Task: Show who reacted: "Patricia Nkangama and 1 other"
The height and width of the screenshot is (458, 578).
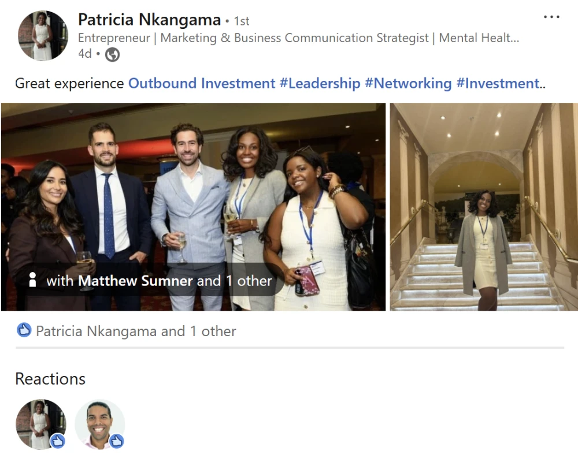Action: (x=136, y=331)
